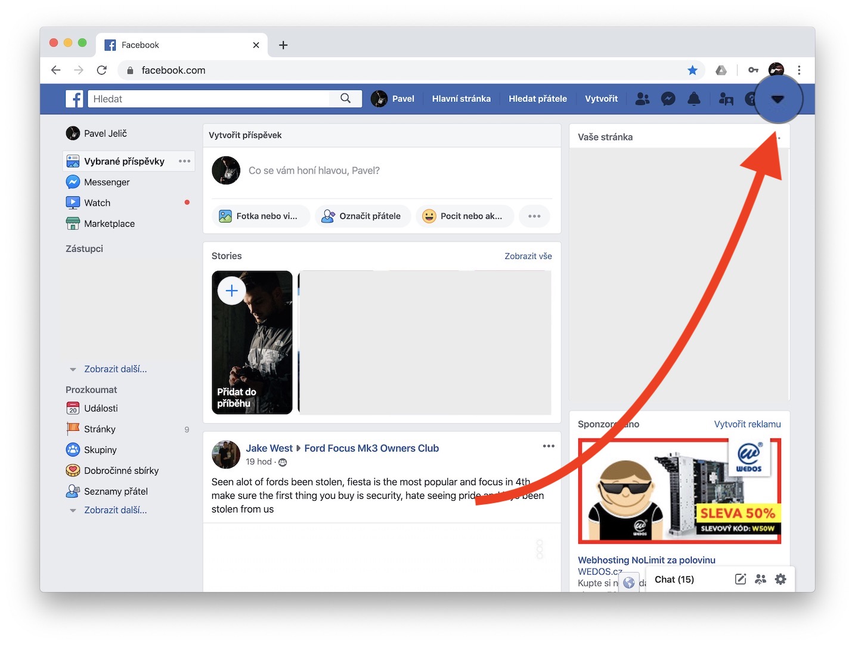Click the new message compose icon in chat
The width and height of the screenshot is (855, 645).
[741, 579]
